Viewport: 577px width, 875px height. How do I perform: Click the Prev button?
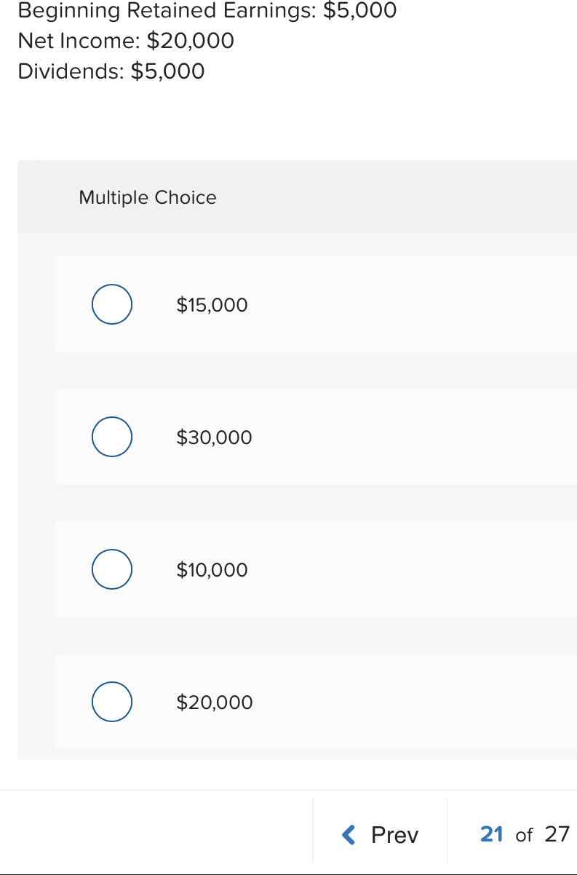click(x=379, y=834)
